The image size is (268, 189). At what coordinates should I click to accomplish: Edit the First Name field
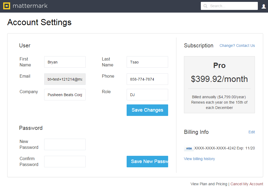pos(65,62)
